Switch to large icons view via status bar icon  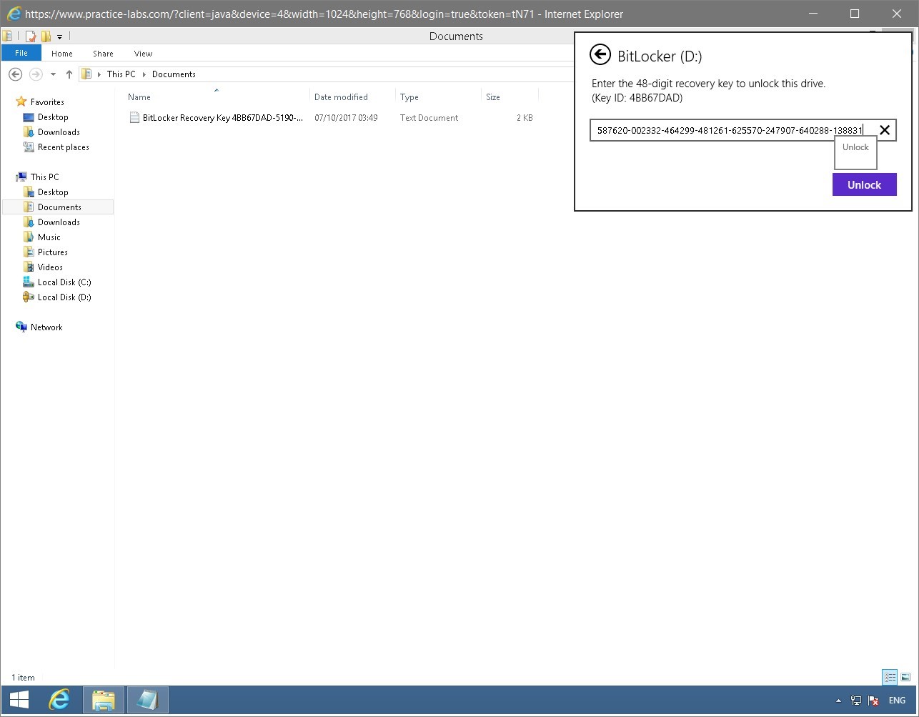coord(905,677)
